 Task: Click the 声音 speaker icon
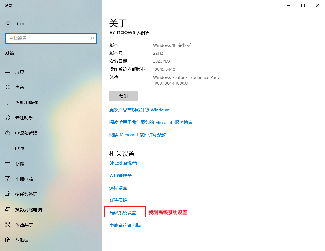(x=7, y=87)
